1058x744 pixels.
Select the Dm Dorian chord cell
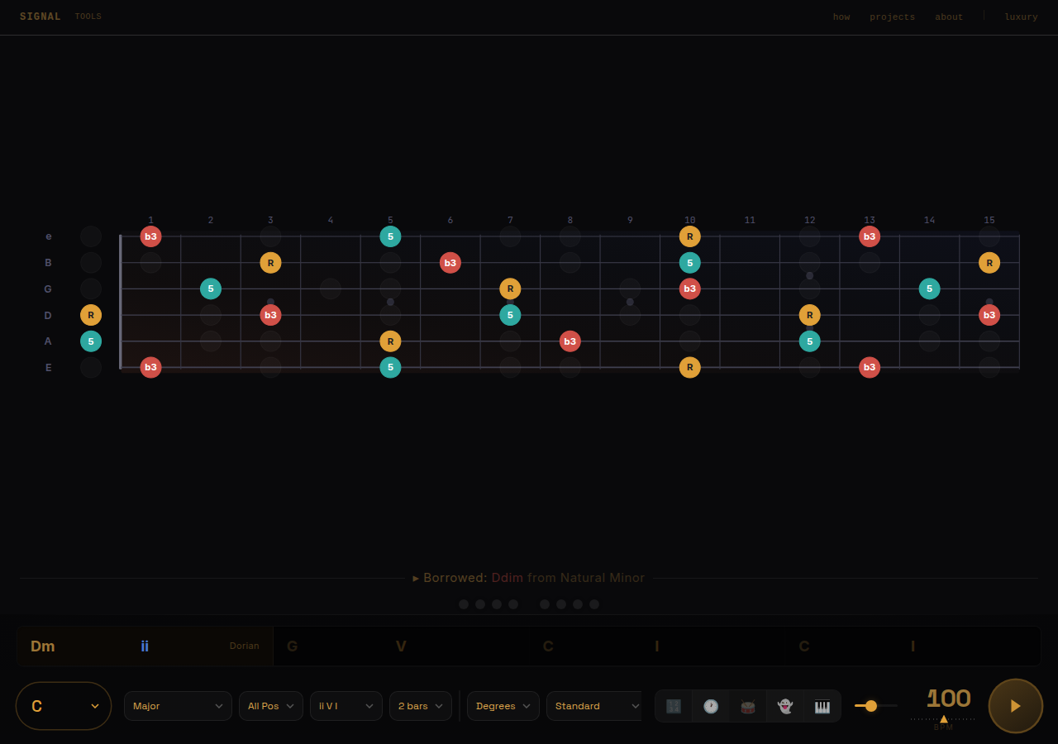[145, 646]
